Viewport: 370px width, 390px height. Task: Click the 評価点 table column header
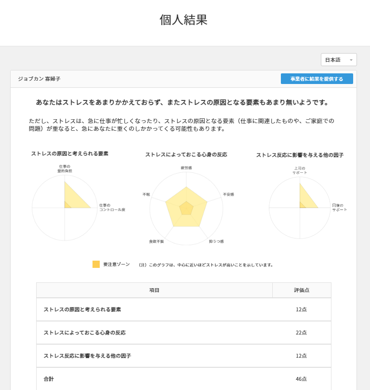coord(302,290)
